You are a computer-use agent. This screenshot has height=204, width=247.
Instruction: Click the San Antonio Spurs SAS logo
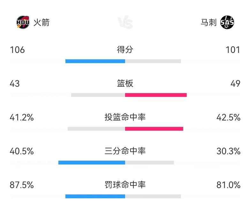coord(227,22)
